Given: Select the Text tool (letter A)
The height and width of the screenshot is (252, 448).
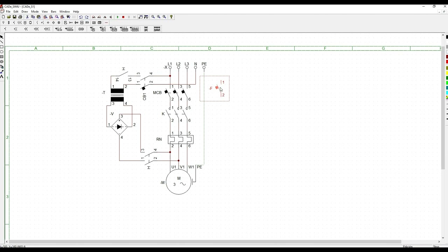Looking at the screenshot, I should pyautogui.click(x=2, y=76).
